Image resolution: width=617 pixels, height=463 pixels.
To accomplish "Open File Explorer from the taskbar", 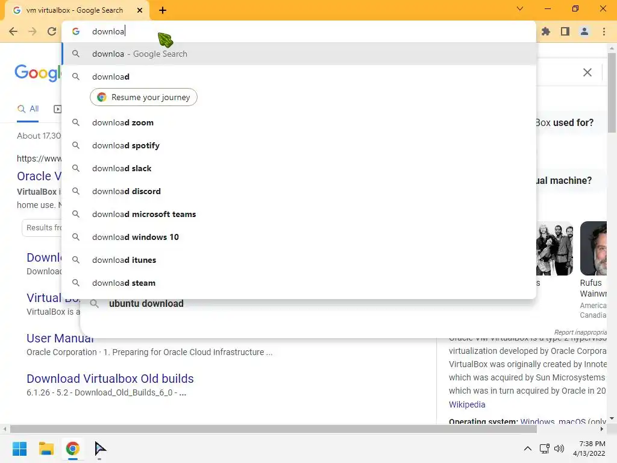I will [x=46, y=449].
